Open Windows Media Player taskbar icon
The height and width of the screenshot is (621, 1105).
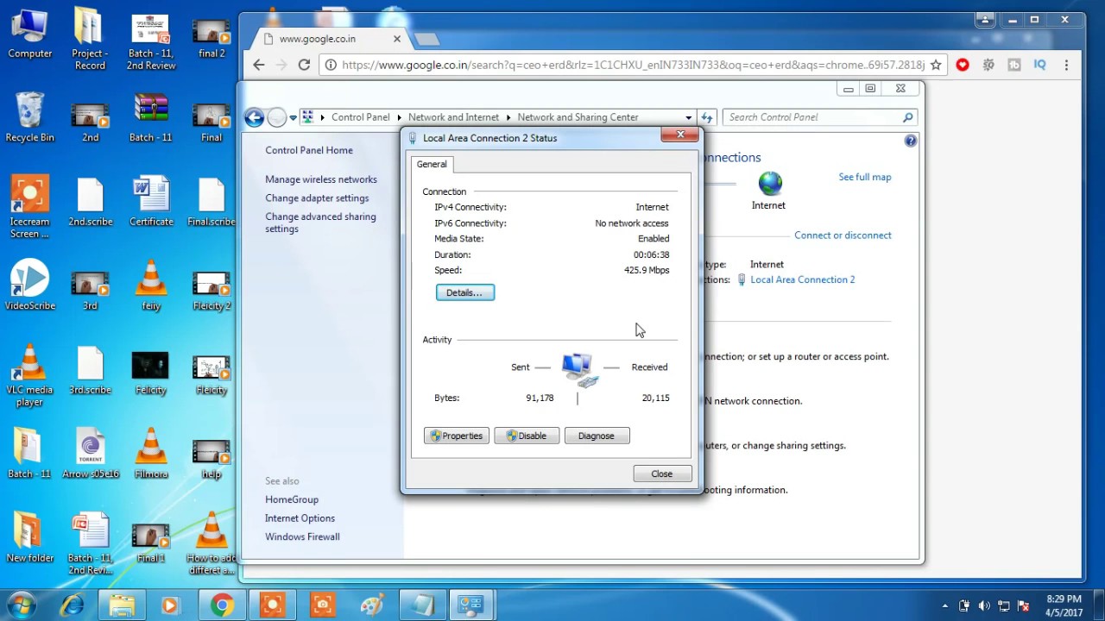point(171,605)
